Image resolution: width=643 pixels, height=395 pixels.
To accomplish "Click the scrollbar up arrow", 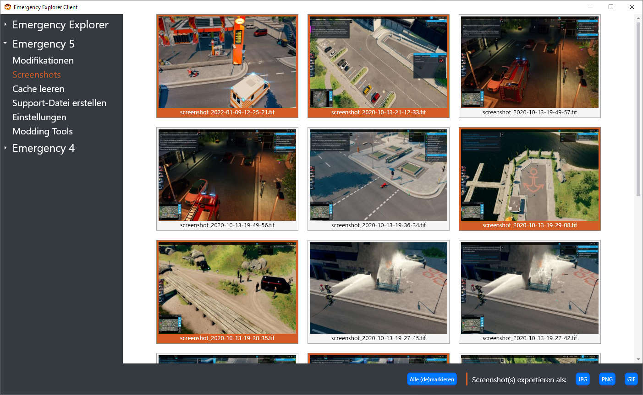I will click(x=638, y=18).
